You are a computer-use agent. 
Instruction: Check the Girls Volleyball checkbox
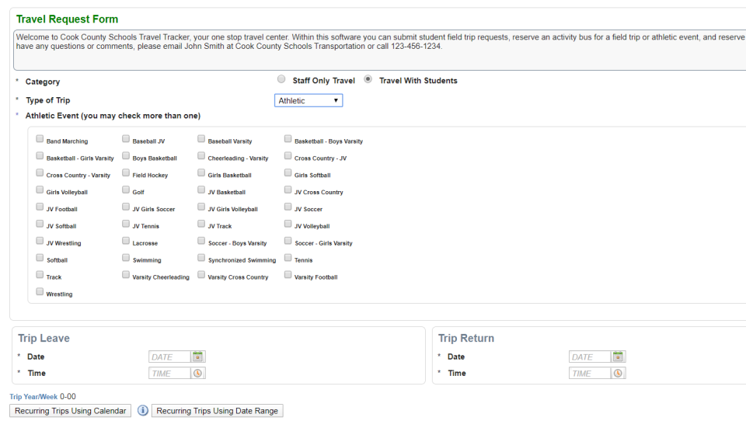pos(40,190)
